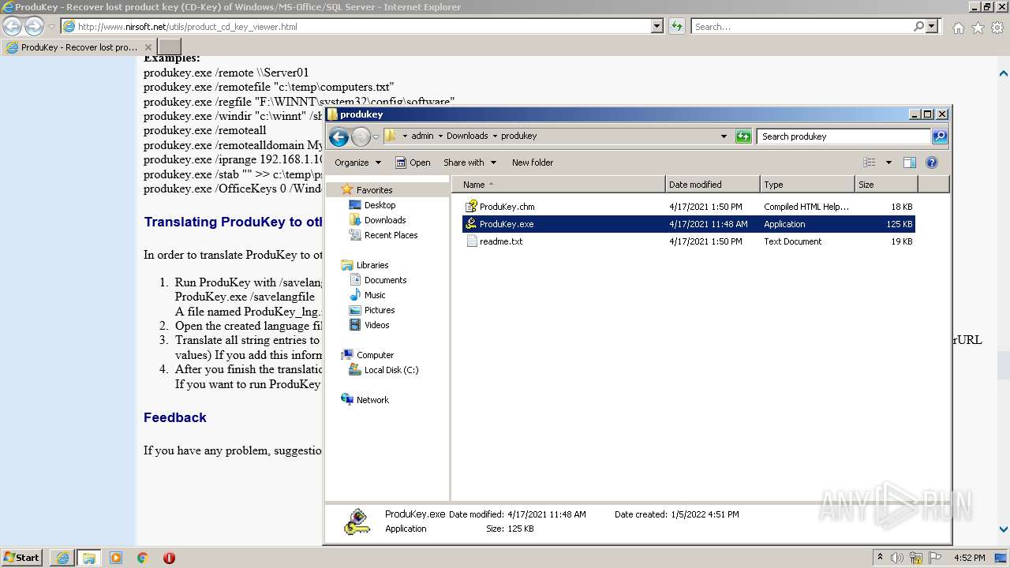The width and height of the screenshot is (1010, 568).
Task: Click admin in the breadcrumb path
Action: pos(422,136)
